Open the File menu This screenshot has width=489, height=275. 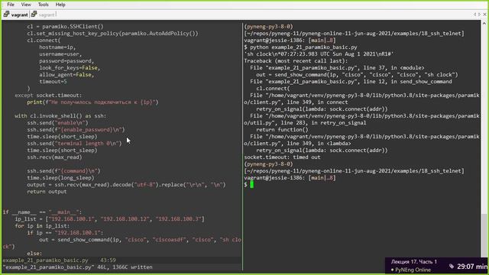pos(11,5)
